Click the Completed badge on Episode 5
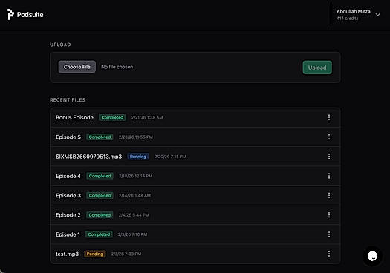Viewport: 390px width, 273px height. click(100, 137)
